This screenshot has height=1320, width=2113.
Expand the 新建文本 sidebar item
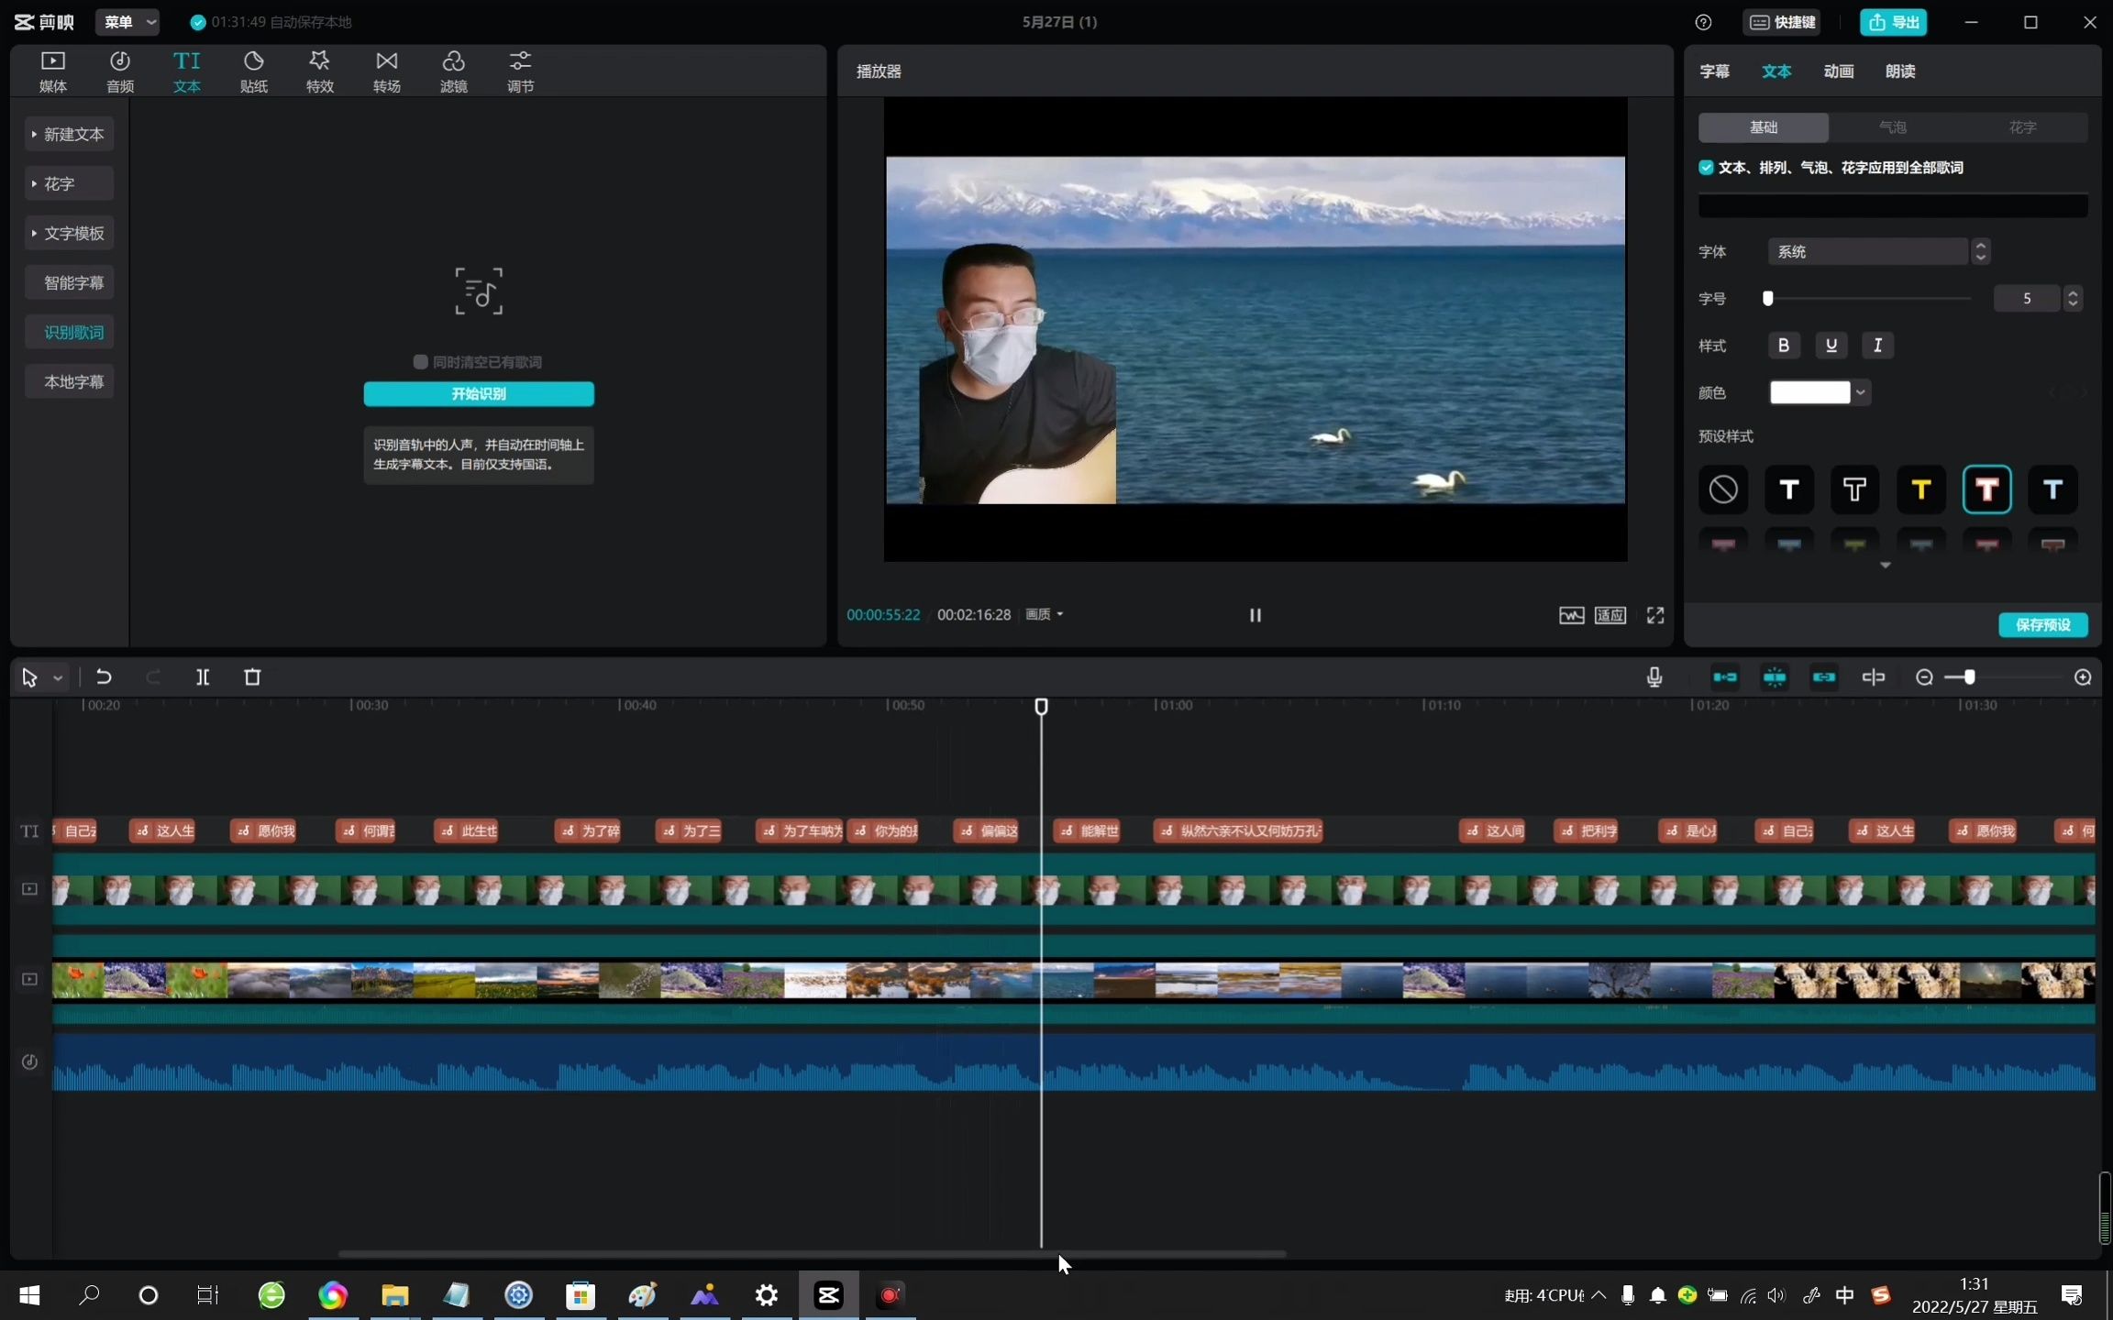click(x=70, y=134)
